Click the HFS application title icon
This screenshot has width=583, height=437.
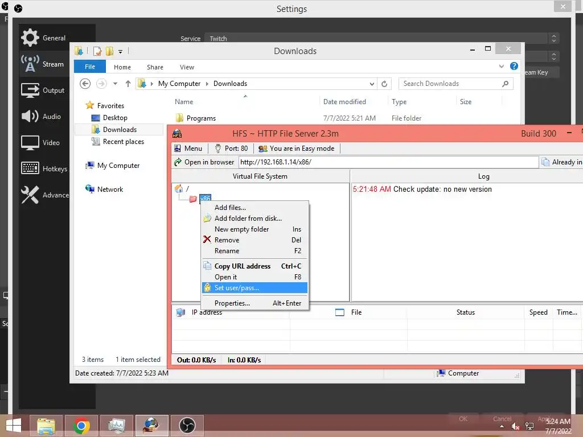pos(177,133)
